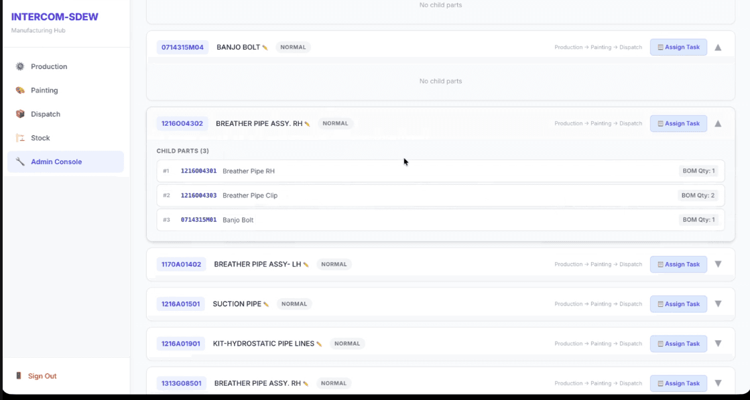Assign Task for BREATHER PIPE ASSY- LH
The height and width of the screenshot is (400, 750).
click(x=678, y=264)
